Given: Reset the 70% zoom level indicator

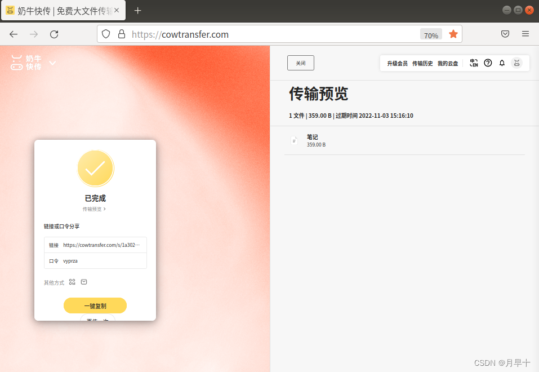Looking at the screenshot, I should point(431,35).
